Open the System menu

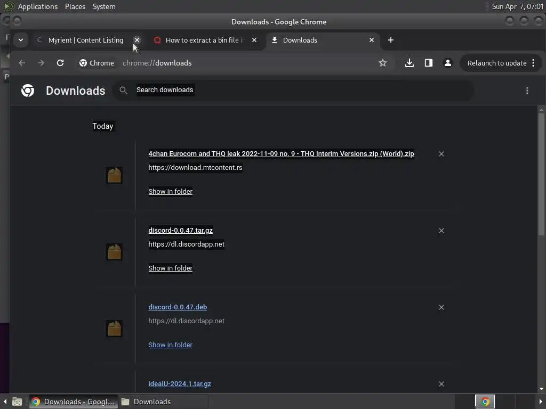click(104, 6)
